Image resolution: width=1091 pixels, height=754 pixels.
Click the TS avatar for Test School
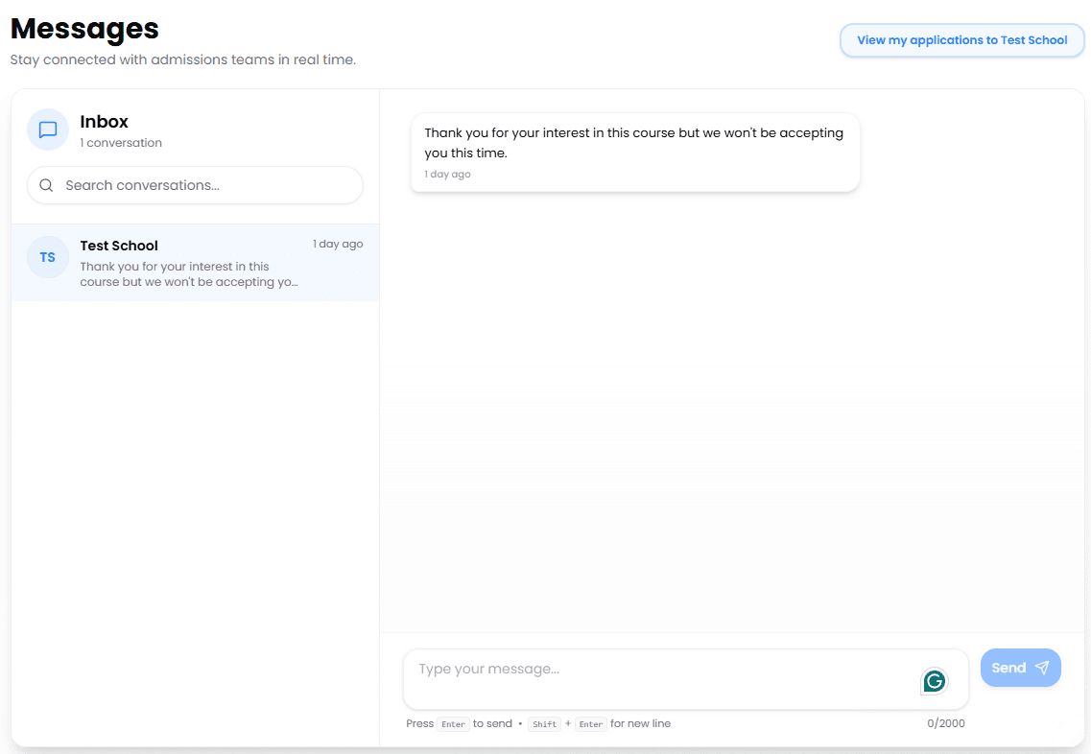click(48, 257)
